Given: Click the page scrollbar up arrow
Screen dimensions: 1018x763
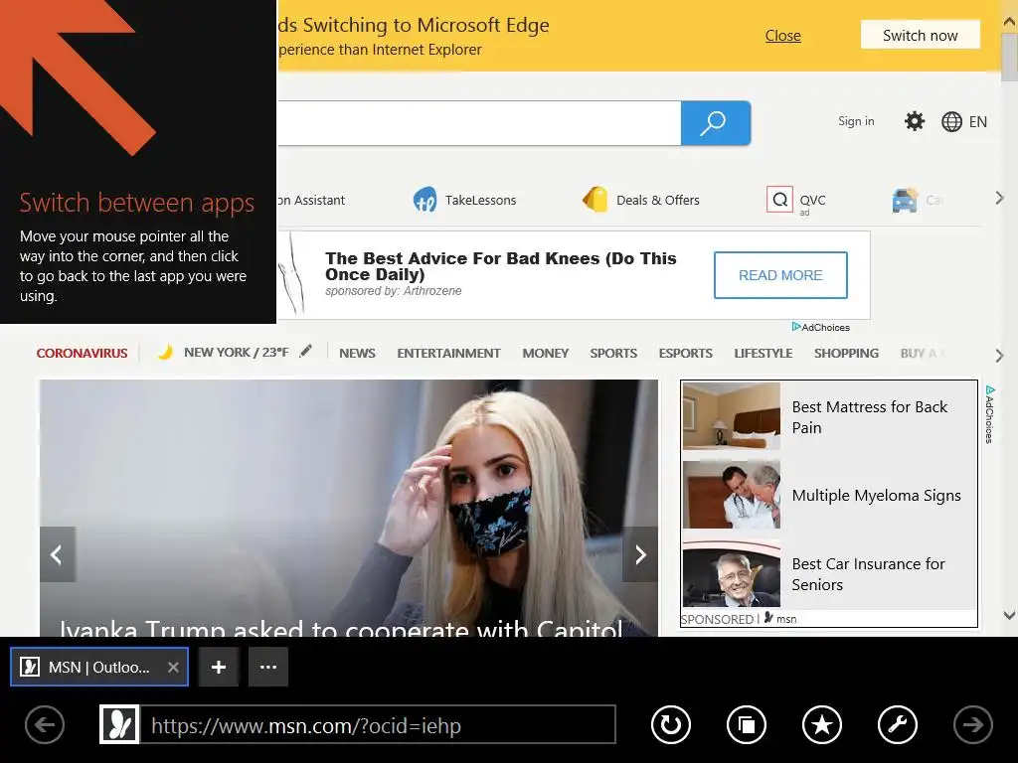Looking at the screenshot, I should pos(1010,21).
